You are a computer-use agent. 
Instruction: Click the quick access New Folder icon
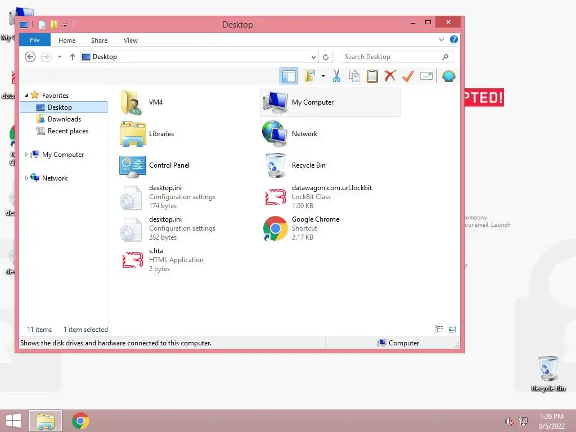(x=54, y=25)
